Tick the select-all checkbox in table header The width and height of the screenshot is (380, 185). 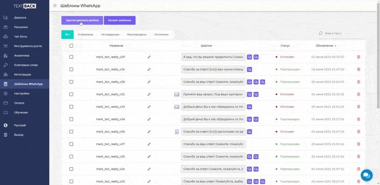point(71,45)
